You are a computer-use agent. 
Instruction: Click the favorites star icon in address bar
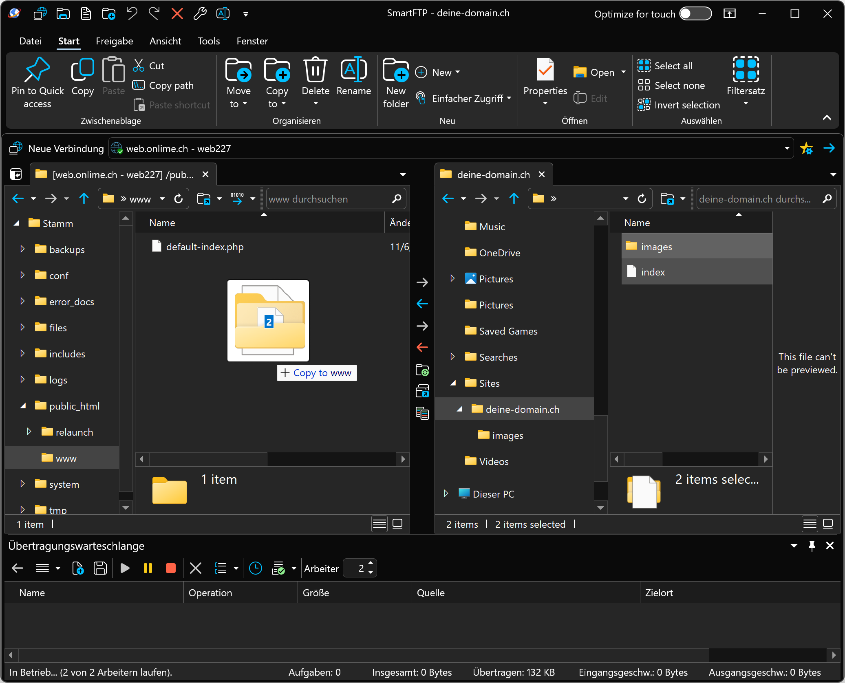806,148
